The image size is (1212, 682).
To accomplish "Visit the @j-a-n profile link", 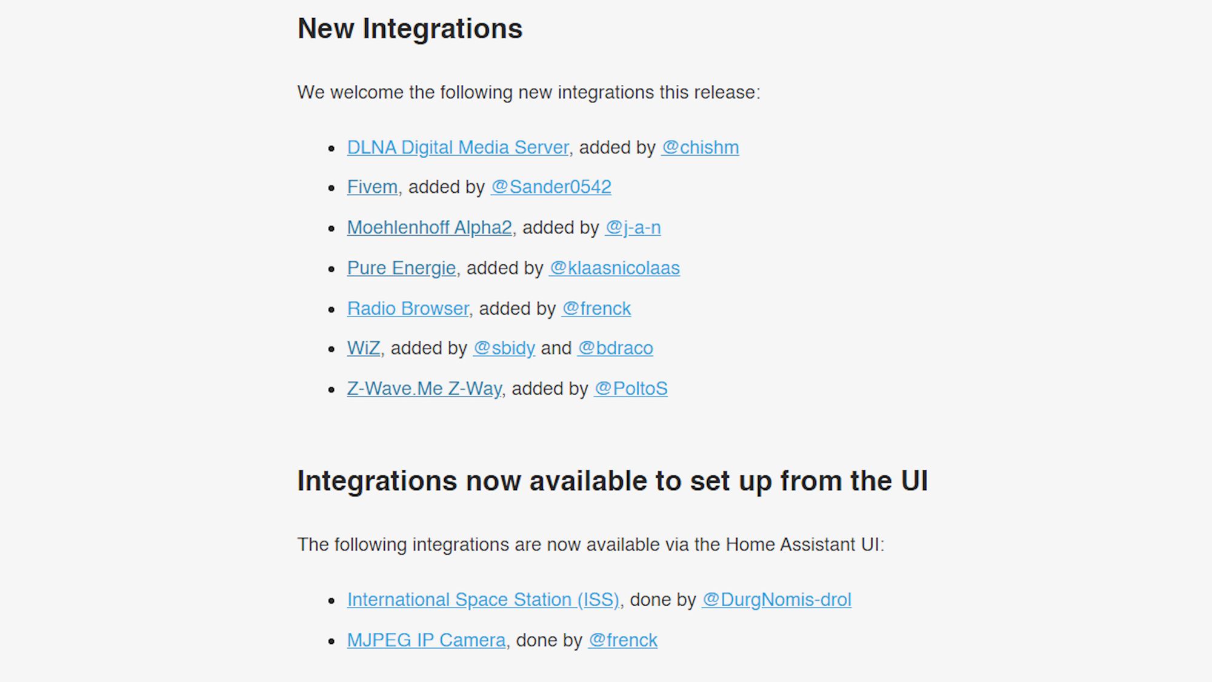I will click(633, 227).
